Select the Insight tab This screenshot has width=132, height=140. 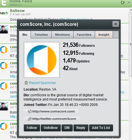[x=104, y=35]
